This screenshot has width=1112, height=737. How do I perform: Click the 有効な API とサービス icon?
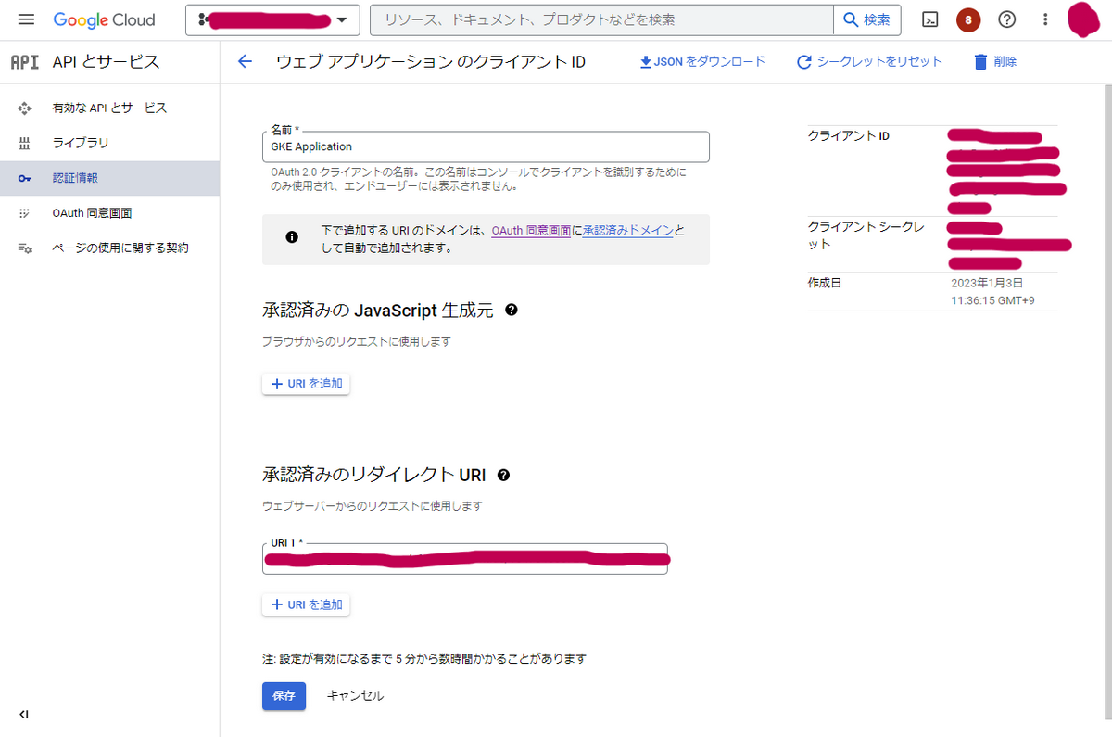point(25,108)
